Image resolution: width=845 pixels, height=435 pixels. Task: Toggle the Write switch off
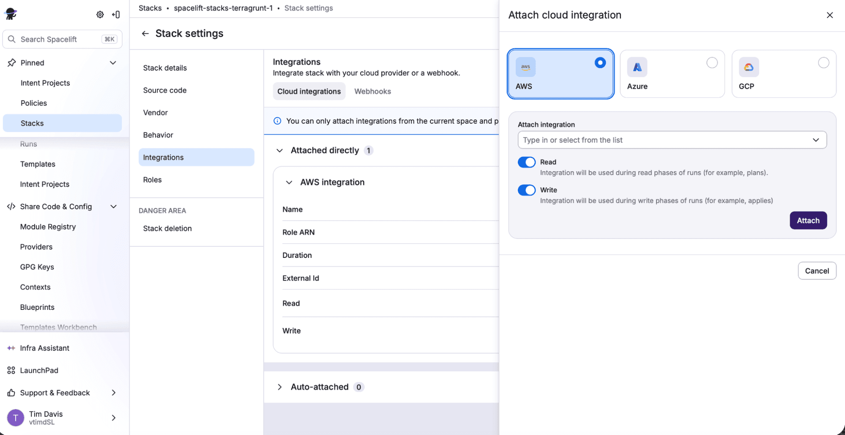tap(526, 190)
